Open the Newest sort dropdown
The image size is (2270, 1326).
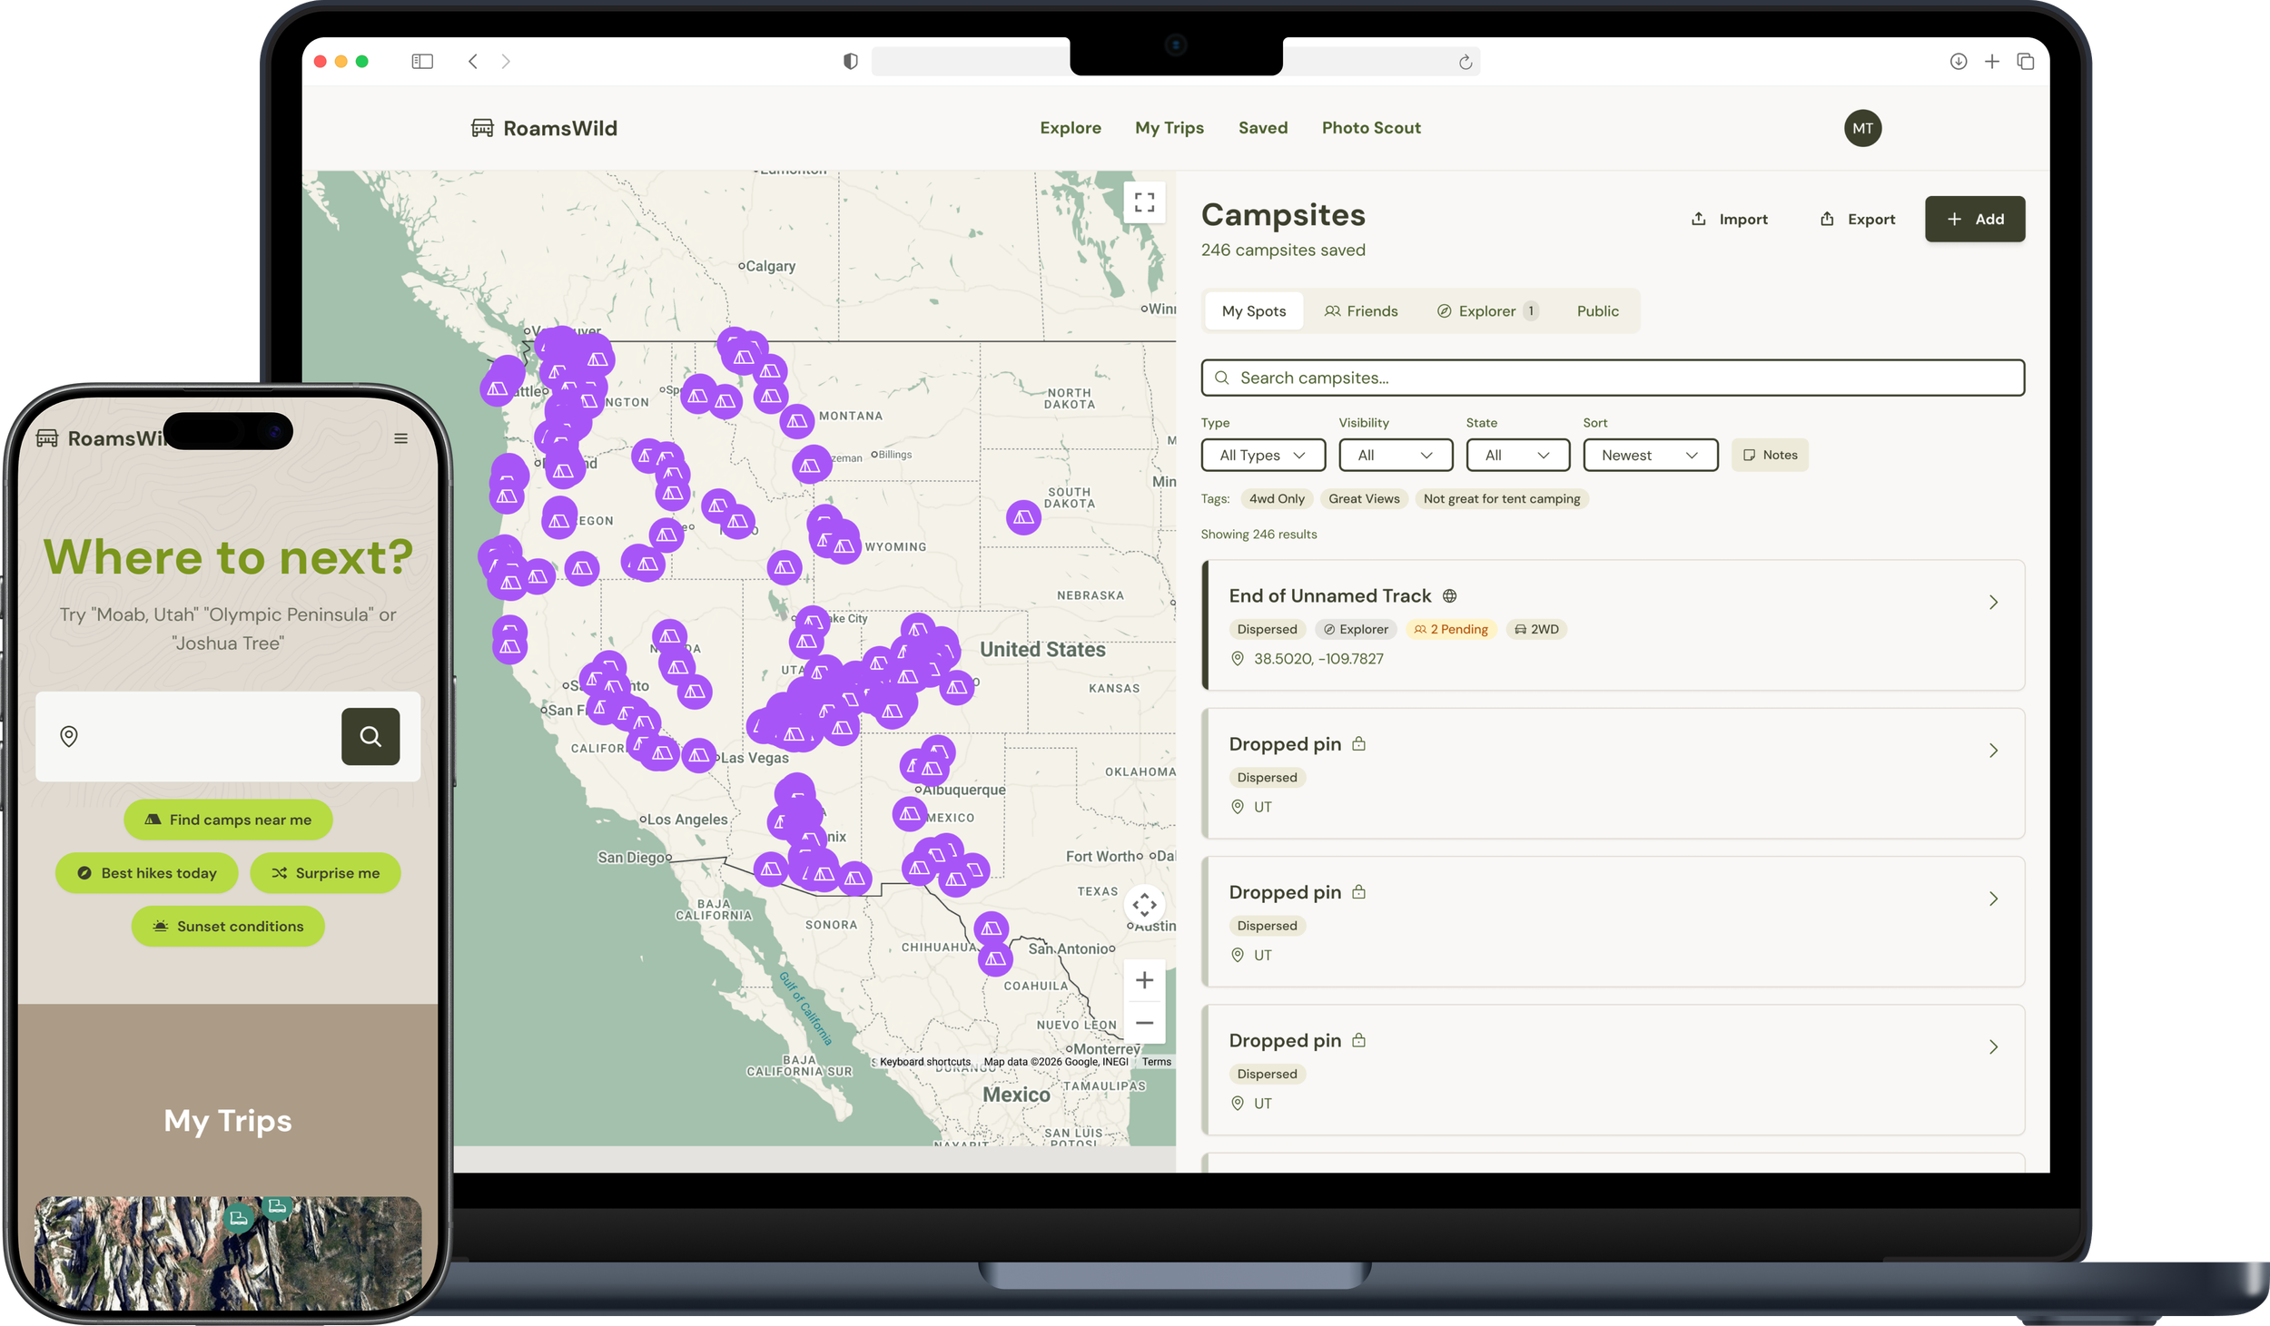(x=1649, y=455)
